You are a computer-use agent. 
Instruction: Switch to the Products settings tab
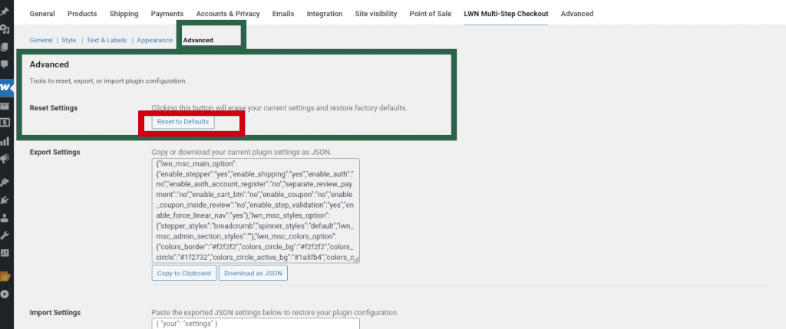pos(82,14)
